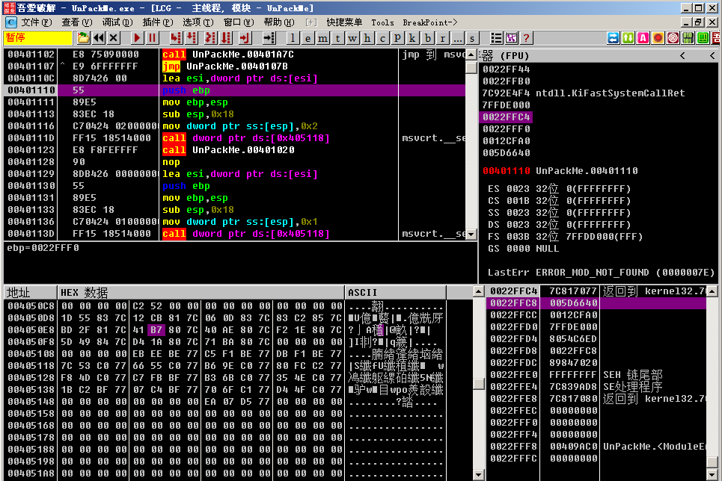Click the disassembly pane scroll-up arrow

[x=471, y=55]
